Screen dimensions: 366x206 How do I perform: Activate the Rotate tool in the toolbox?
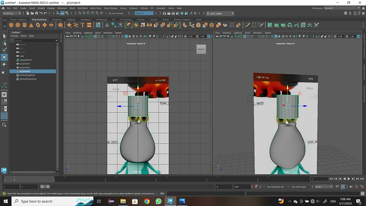click(x=4, y=64)
